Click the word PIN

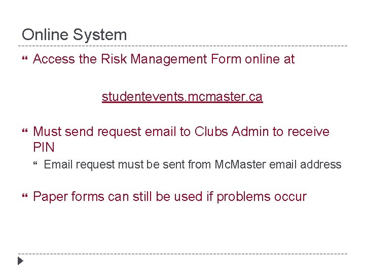pos(44,147)
